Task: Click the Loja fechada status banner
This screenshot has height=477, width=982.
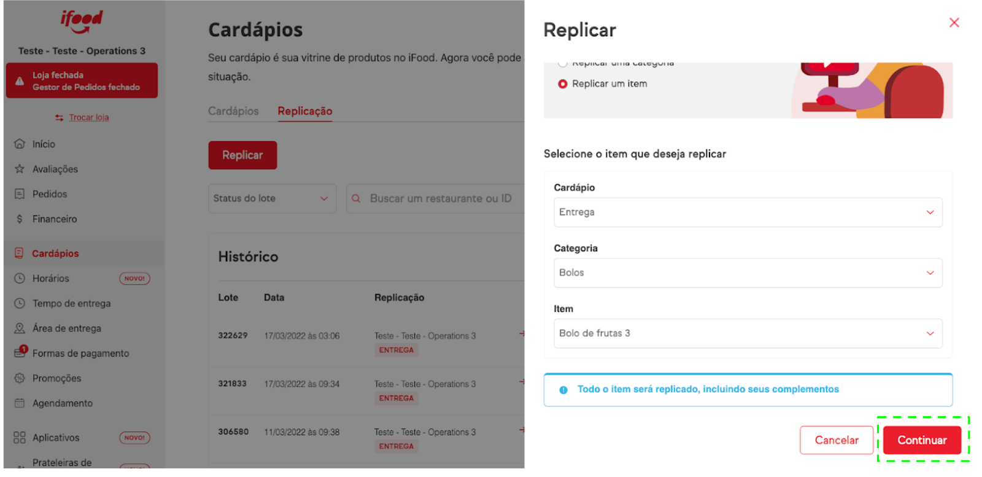Action: 82,80
